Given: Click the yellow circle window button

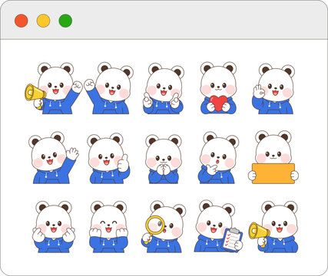Looking at the screenshot, I should (43, 21).
